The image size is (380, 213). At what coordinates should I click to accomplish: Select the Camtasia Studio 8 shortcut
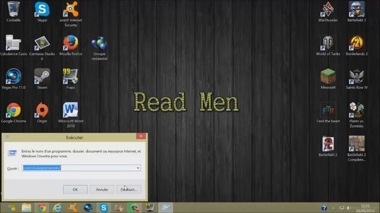[x=42, y=47]
